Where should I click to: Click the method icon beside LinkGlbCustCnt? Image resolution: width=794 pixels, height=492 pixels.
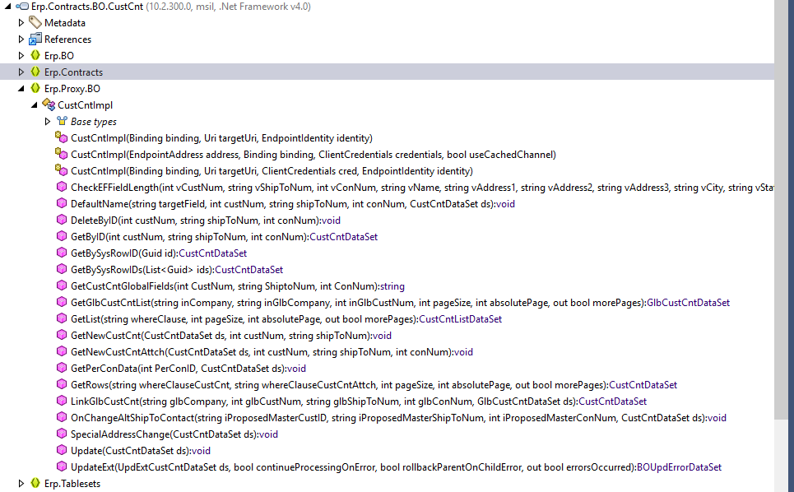click(x=62, y=401)
